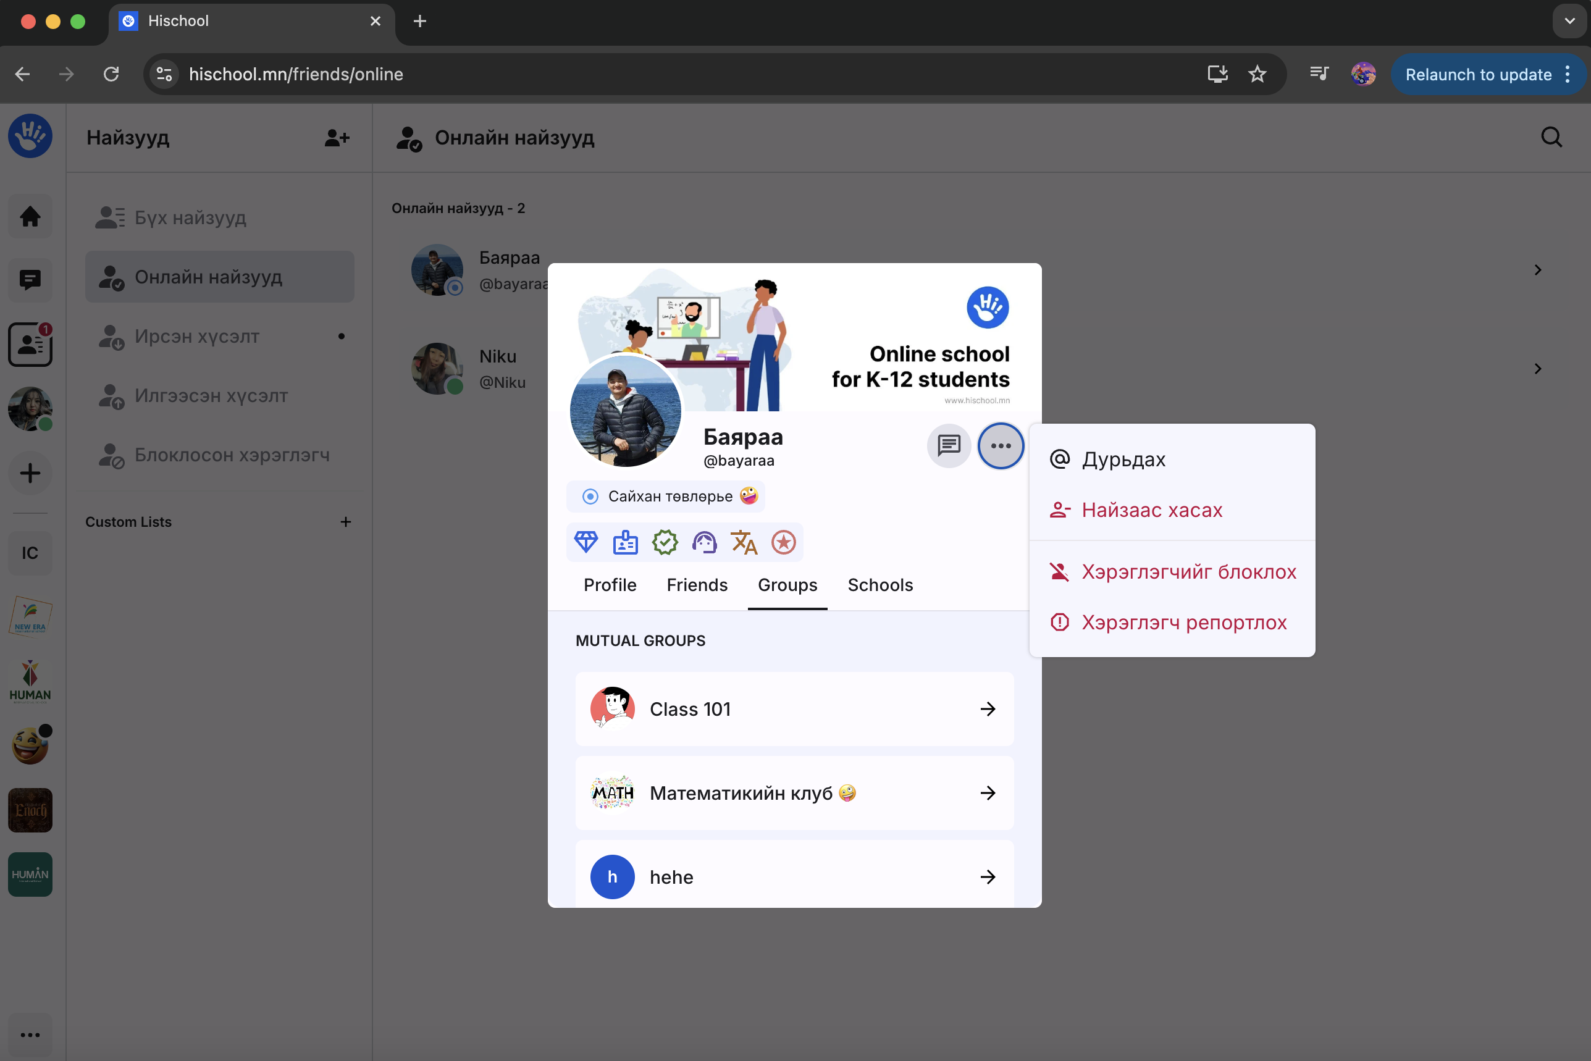Select Дурьдах in the context menu
This screenshot has width=1591, height=1061.
tap(1123, 459)
